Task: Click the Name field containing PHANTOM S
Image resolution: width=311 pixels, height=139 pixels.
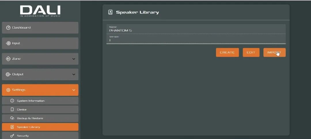Action: click(196, 29)
